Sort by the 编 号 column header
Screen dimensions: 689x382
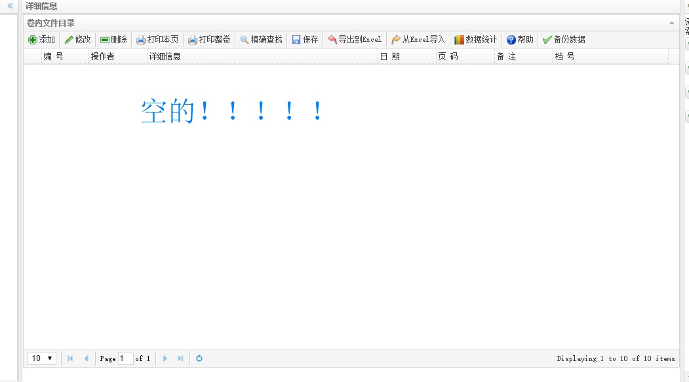pyautogui.click(x=65, y=56)
